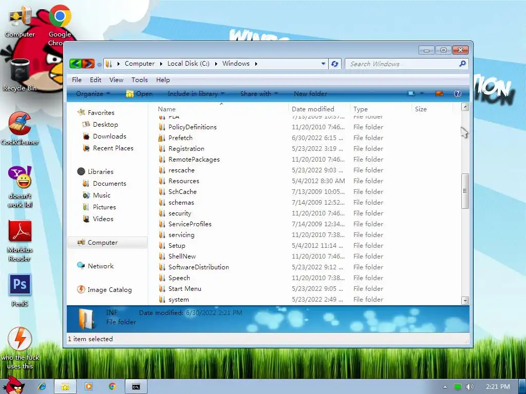Sort by the Name column header
The width and height of the screenshot is (526, 394).
(221, 109)
